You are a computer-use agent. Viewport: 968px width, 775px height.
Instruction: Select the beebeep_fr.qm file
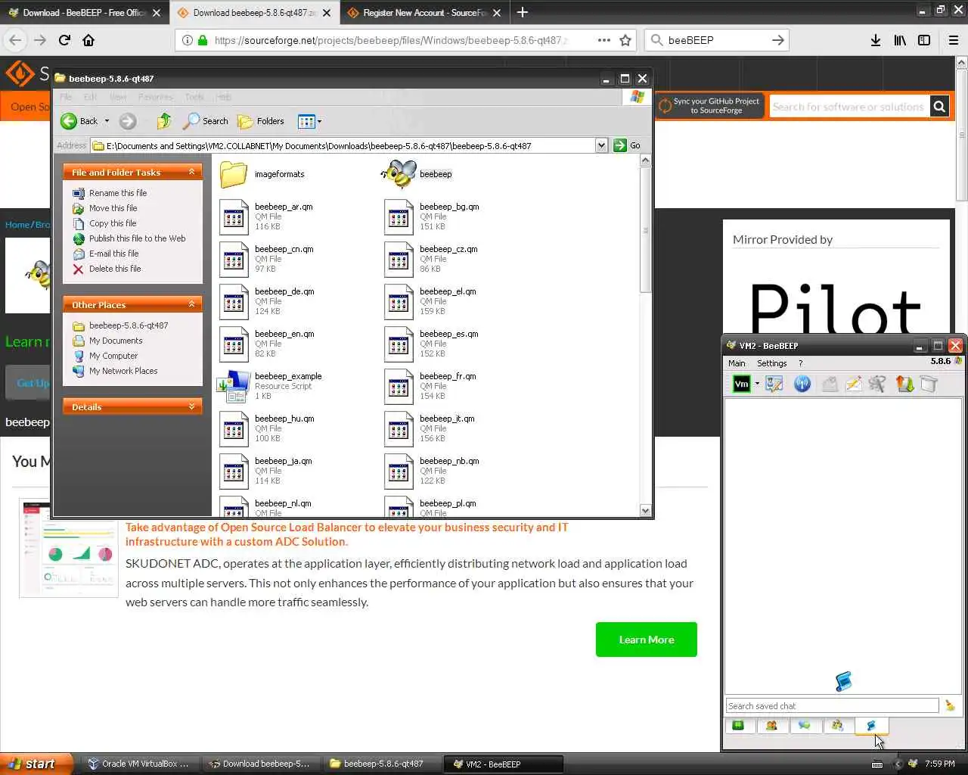pyautogui.click(x=430, y=386)
